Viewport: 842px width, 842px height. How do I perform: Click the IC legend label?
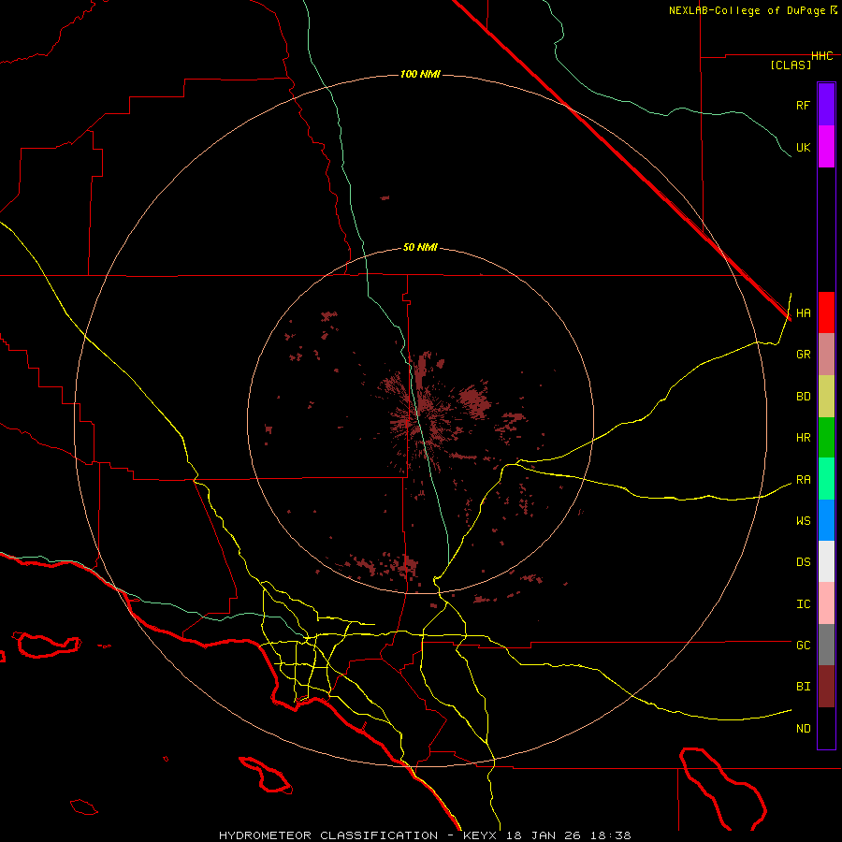[803, 604]
